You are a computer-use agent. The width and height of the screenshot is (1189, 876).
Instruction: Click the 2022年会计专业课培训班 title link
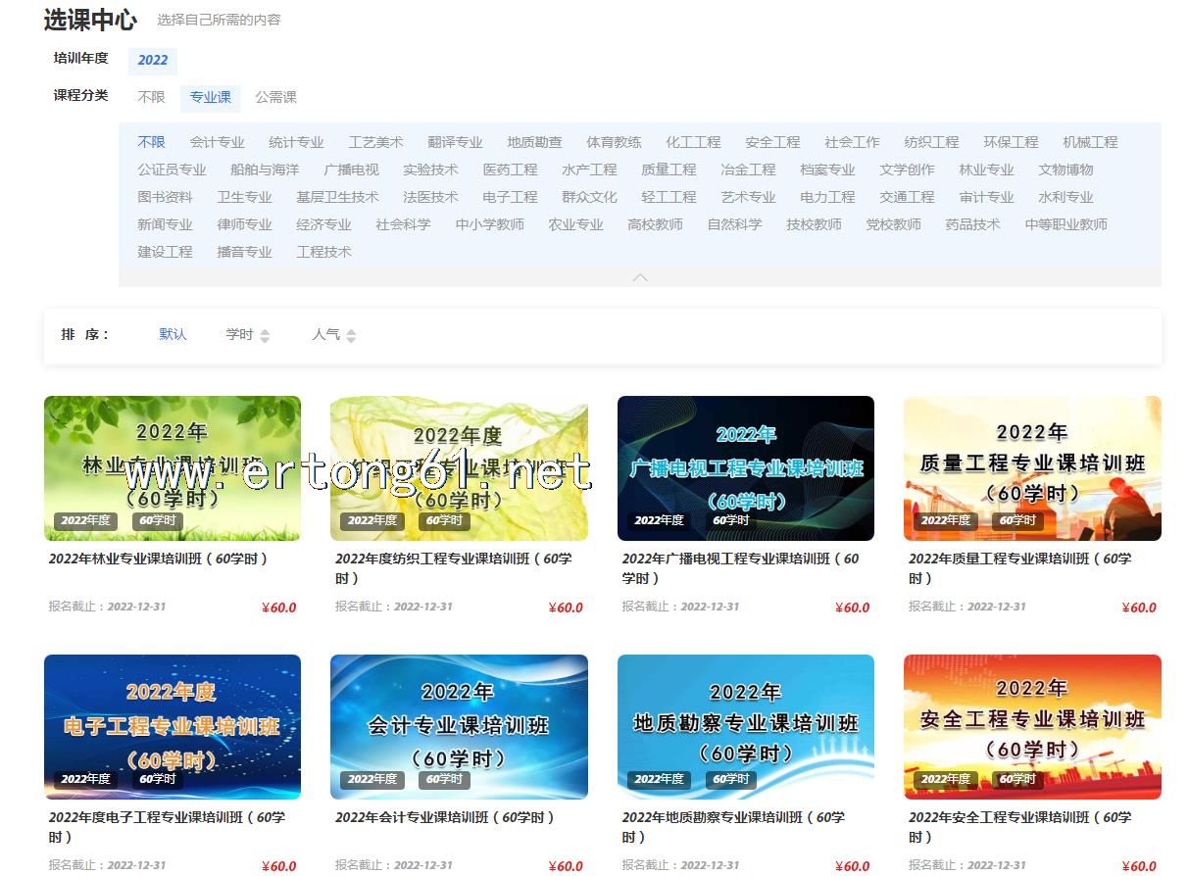tap(444, 817)
